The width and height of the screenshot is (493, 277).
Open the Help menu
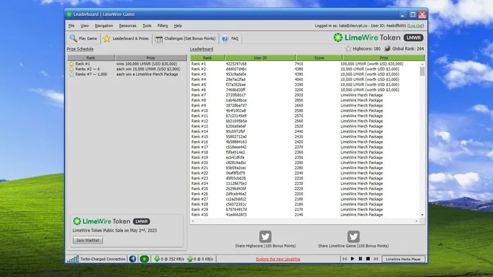[178, 26]
